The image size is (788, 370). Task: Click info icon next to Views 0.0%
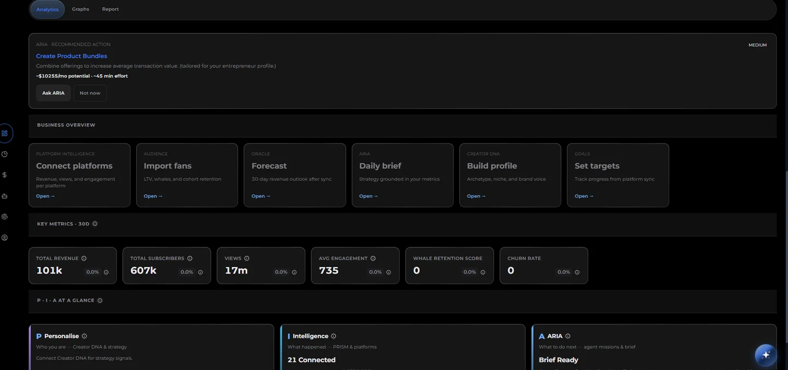point(294,272)
